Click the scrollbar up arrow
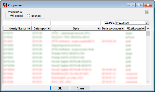 148,28
